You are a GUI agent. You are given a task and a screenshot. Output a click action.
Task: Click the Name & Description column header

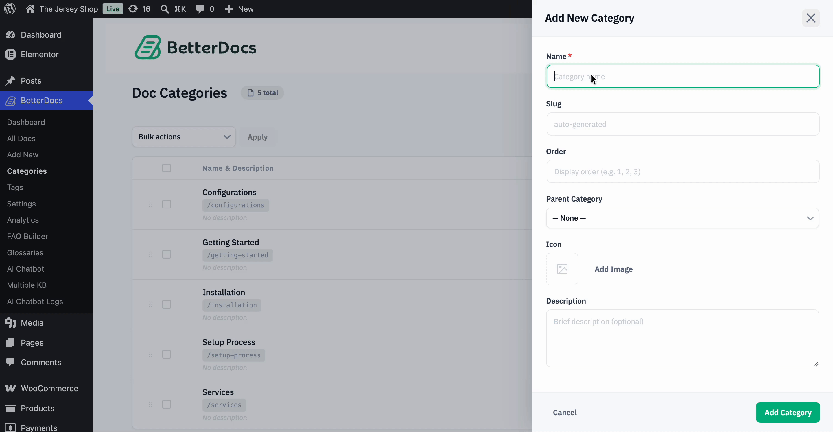238,168
